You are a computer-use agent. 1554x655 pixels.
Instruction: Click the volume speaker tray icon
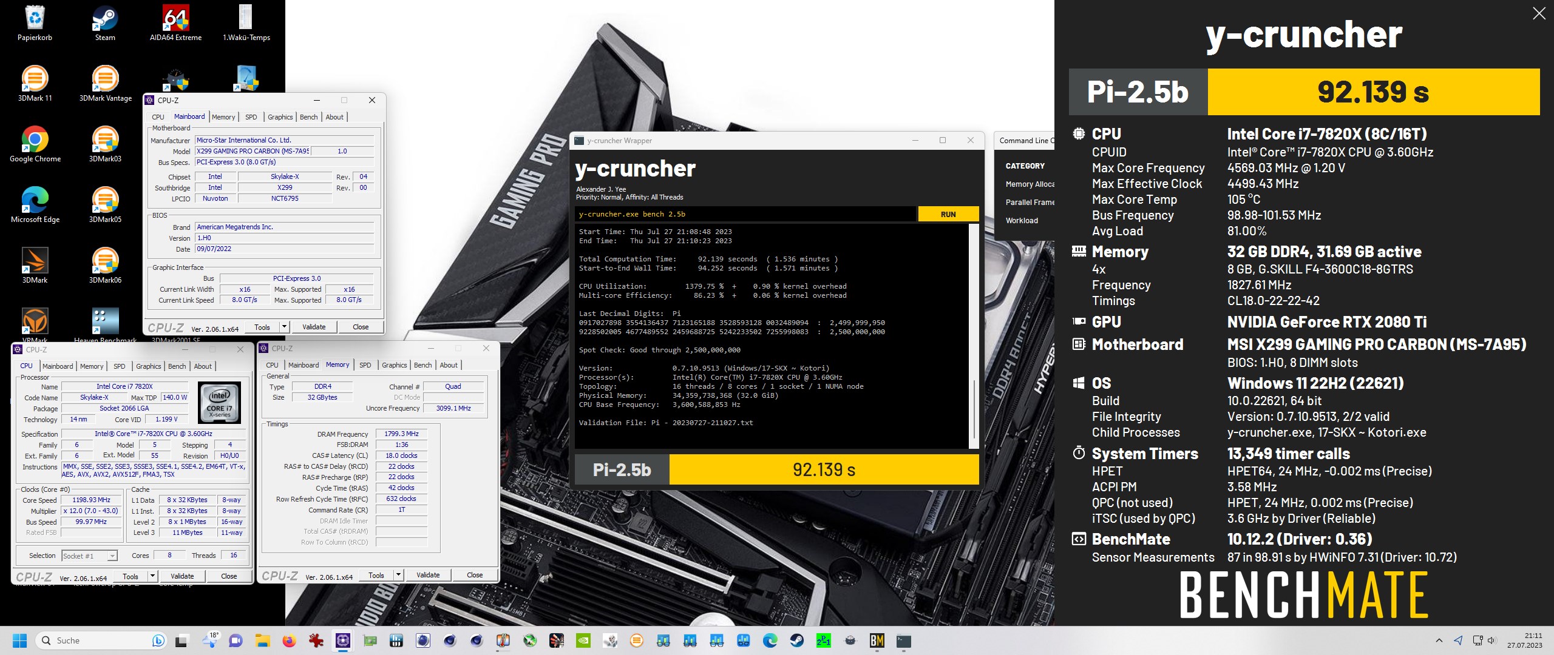coord(1491,640)
